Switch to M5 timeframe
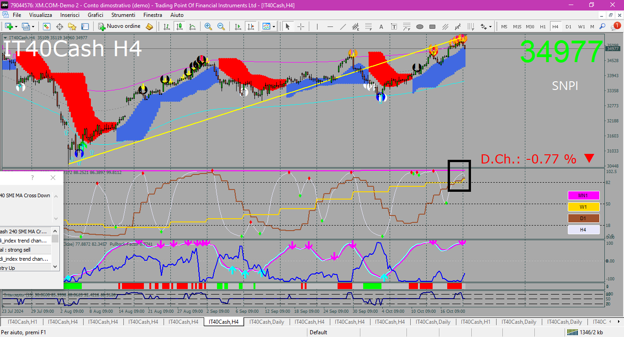The width and height of the screenshot is (624, 337). (504, 26)
